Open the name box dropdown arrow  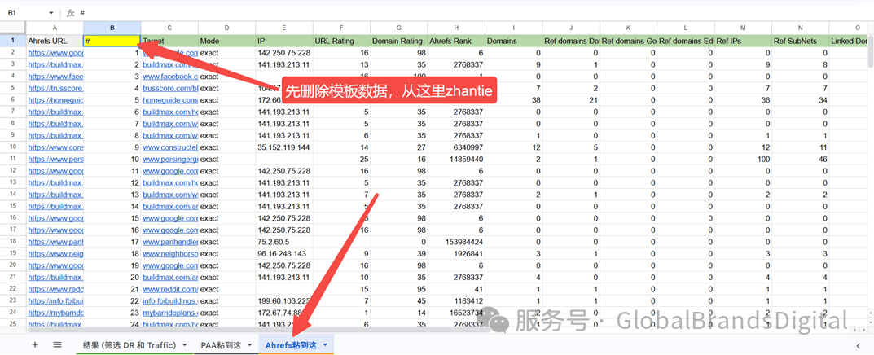pyautogui.click(x=51, y=13)
